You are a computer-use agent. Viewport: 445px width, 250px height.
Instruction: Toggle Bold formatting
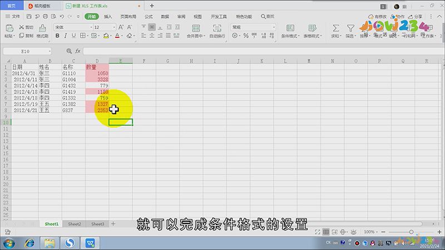click(57, 36)
